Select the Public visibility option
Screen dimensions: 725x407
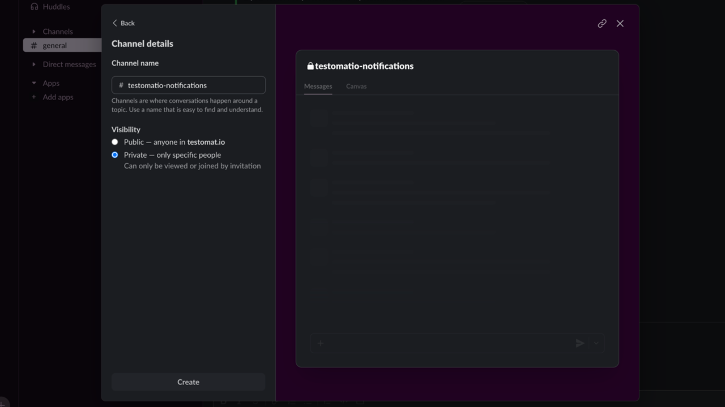click(114, 142)
